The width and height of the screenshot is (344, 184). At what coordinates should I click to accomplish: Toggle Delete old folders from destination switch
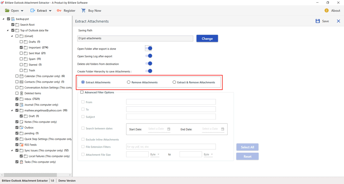[x=149, y=64]
